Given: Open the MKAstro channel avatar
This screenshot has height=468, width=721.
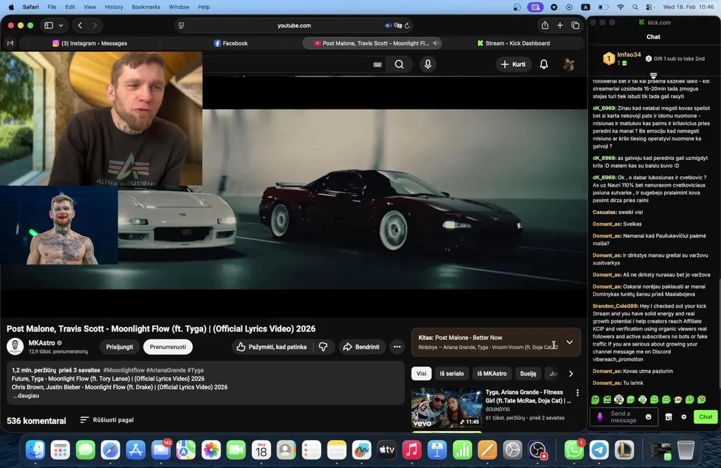Looking at the screenshot, I should click(15, 346).
